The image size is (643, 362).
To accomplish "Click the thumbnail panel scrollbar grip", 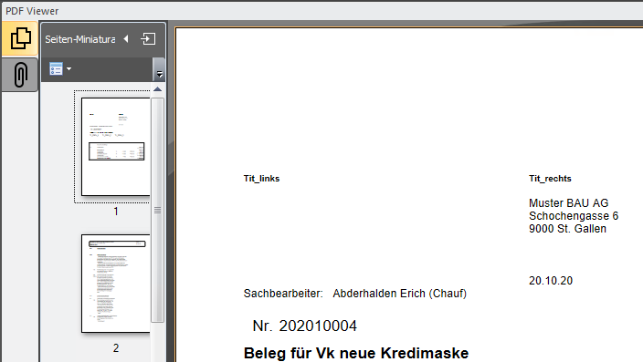I will tap(157, 210).
